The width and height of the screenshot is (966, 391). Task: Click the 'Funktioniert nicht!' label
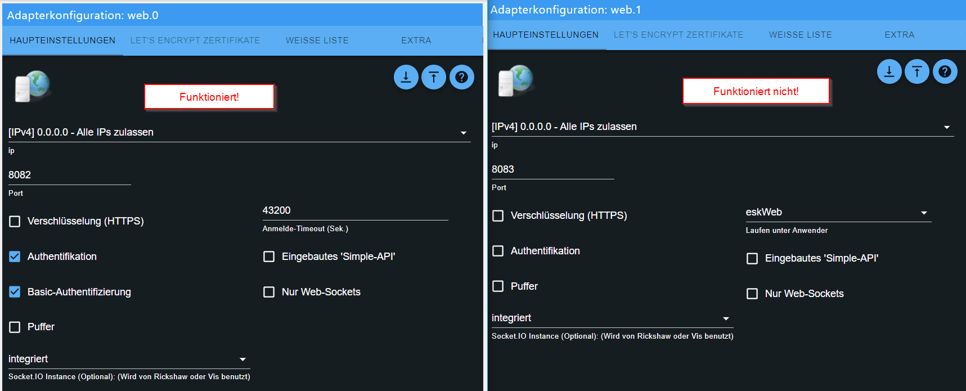(756, 91)
